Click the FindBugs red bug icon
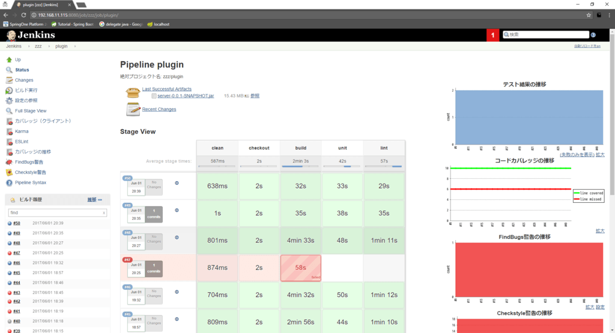Image resolution: width=615 pixels, height=333 pixels. [9, 162]
